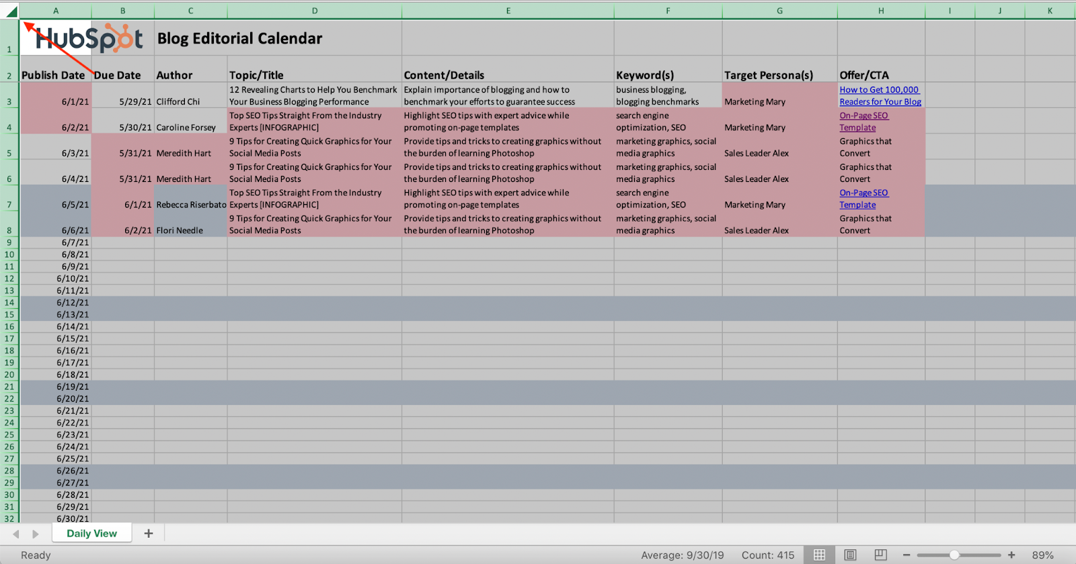The width and height of the screenshot is (1076, 564).
Task: Select column B header
Action: pyautogui.click(x=123, y=11)
